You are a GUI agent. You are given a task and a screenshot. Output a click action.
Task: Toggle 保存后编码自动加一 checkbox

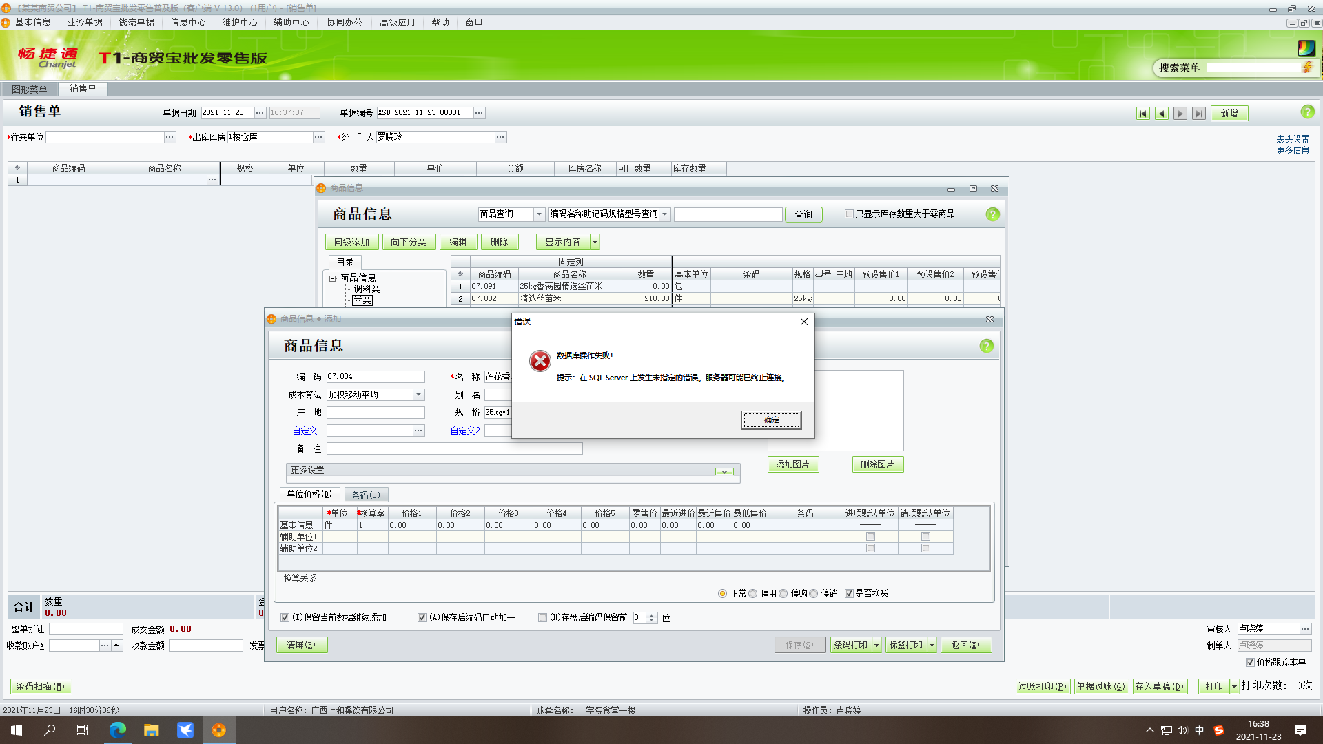point(422,618)
